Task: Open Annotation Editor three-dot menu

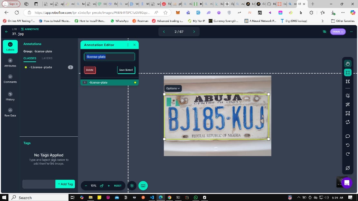Action: tap(128, 45)
